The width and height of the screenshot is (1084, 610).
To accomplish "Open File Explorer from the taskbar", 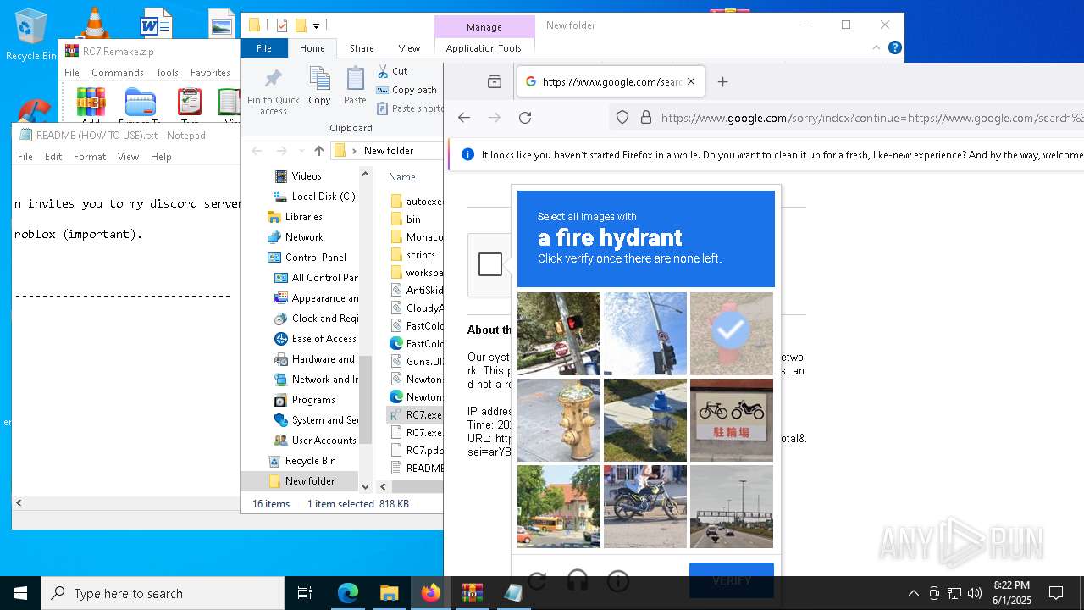I will (x=390, y=593).
